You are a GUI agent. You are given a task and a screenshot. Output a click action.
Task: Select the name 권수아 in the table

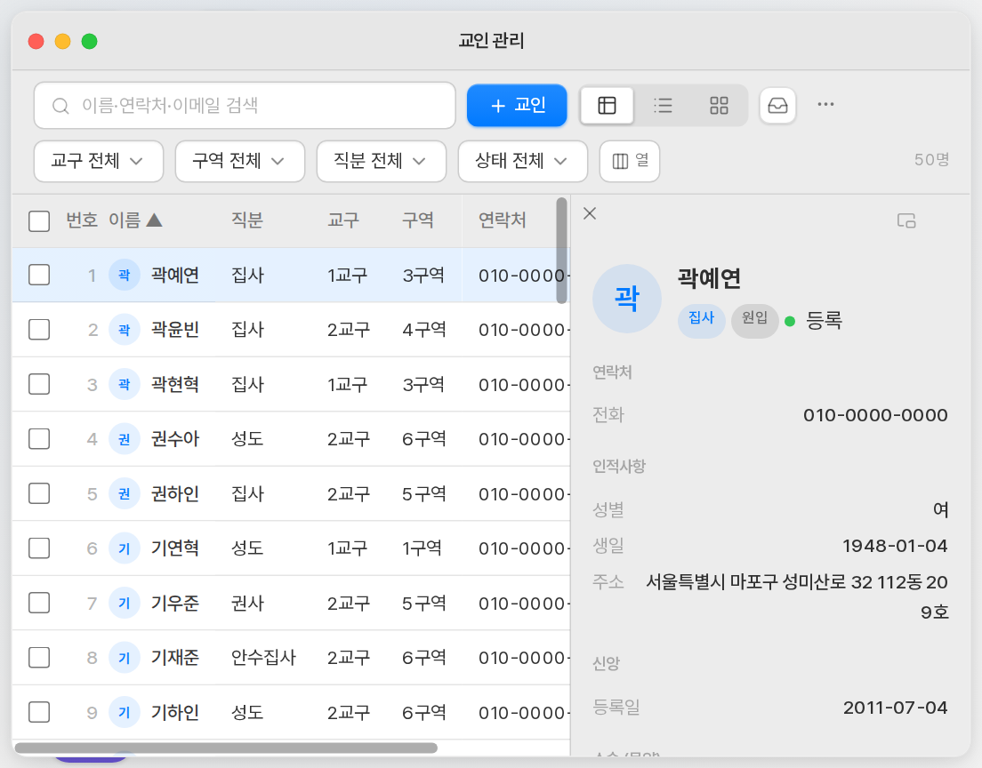175,439
